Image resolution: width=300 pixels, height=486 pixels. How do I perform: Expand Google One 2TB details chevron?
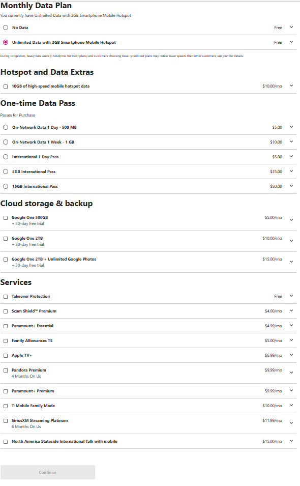coord(291,241)
